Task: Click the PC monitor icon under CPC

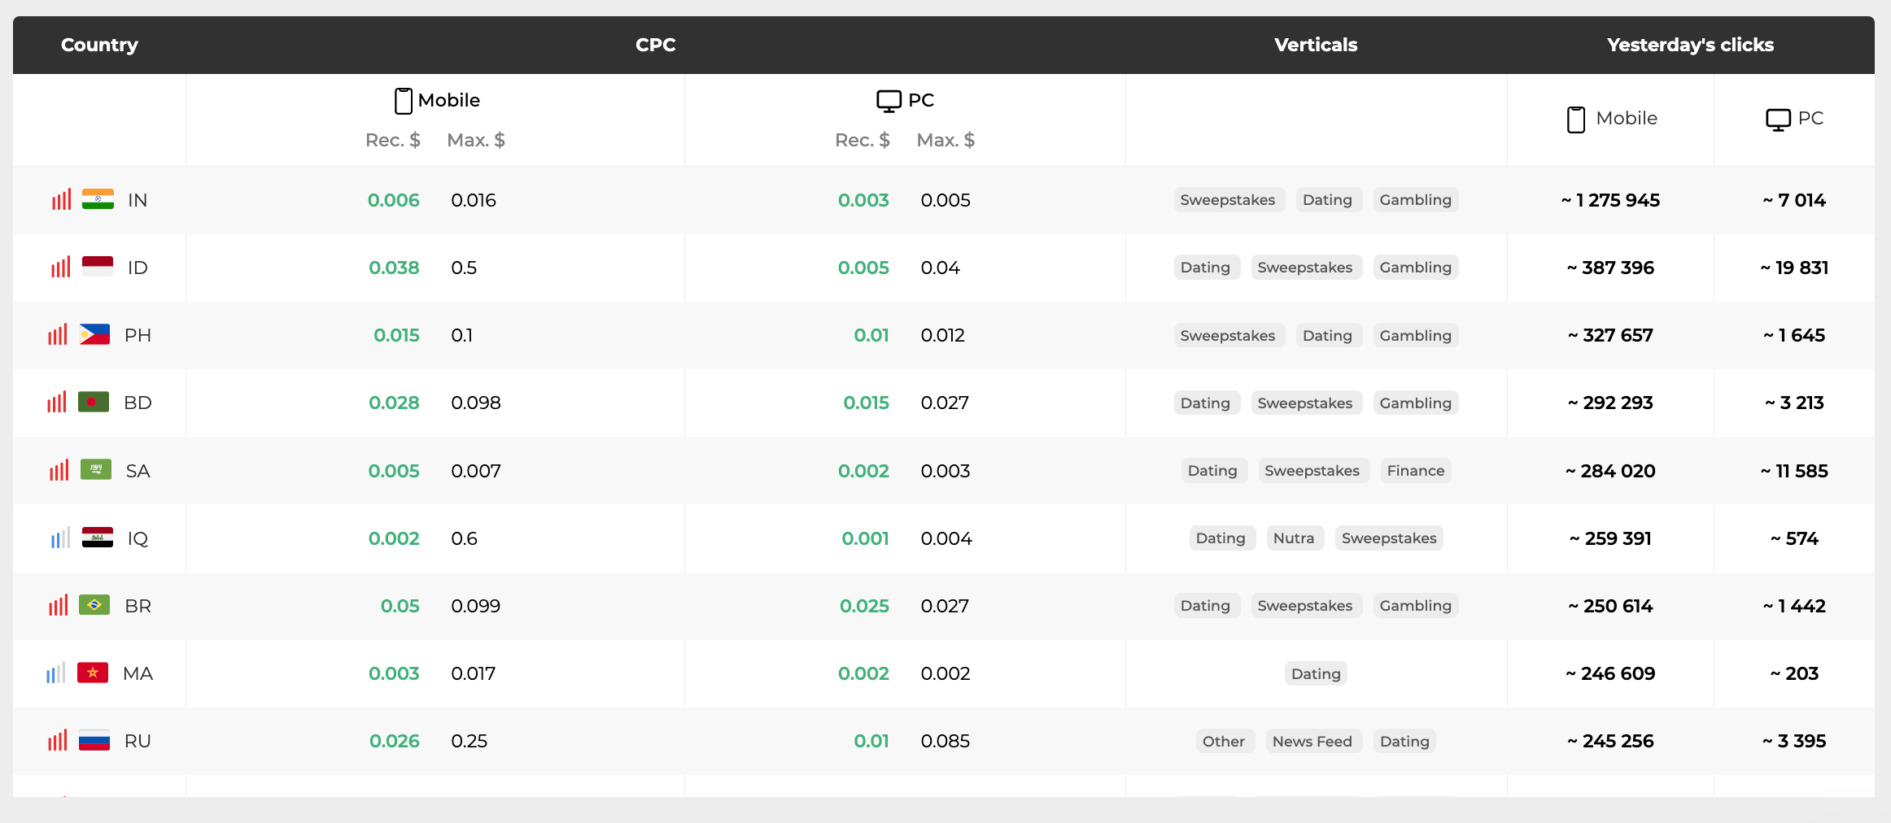Action: click(889, 101)
